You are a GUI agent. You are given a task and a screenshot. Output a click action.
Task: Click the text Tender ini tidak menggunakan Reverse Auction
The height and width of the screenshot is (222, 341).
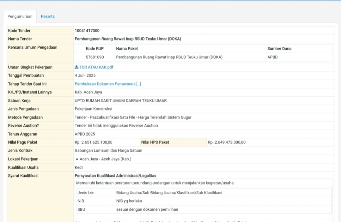116,126
